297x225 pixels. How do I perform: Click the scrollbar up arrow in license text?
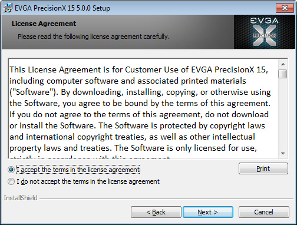click(x=283, y=64)
